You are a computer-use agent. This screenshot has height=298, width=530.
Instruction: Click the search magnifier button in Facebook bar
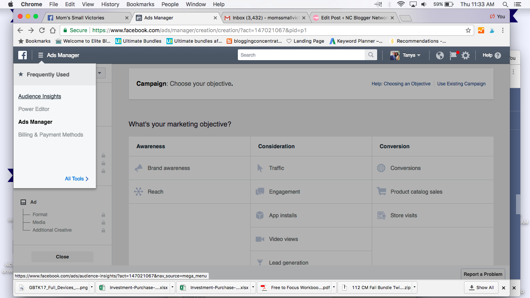click(x=371, y=55)
